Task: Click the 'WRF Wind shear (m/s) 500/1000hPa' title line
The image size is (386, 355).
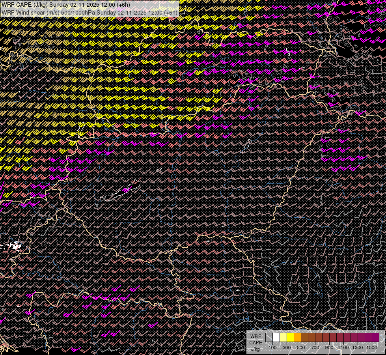Action: click(90, 13)
